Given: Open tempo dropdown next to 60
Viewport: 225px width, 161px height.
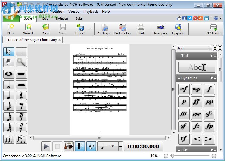Looking at the screenshot, I should (121, 146).
